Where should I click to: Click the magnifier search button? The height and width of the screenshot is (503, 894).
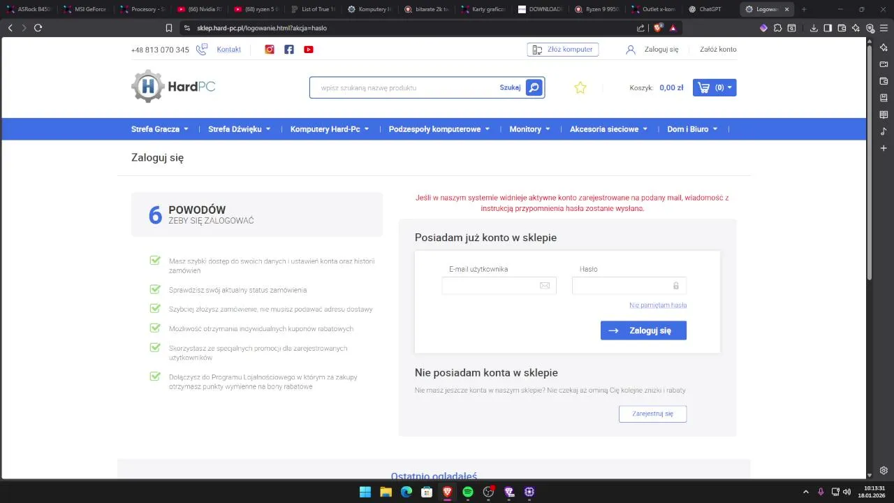[534, 87]
